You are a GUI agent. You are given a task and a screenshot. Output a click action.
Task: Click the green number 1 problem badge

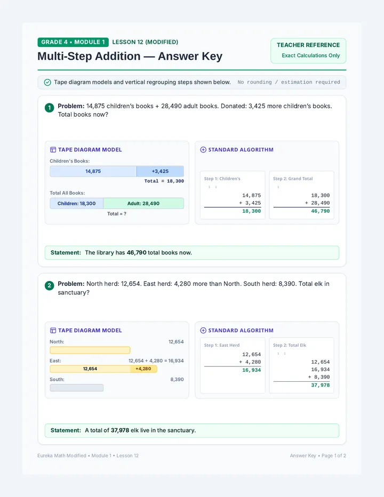49,108
